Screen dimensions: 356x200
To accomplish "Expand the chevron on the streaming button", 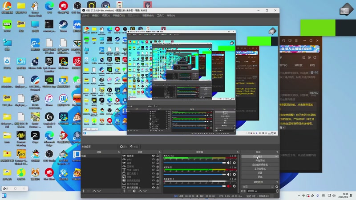I will (x=276, y=156).
